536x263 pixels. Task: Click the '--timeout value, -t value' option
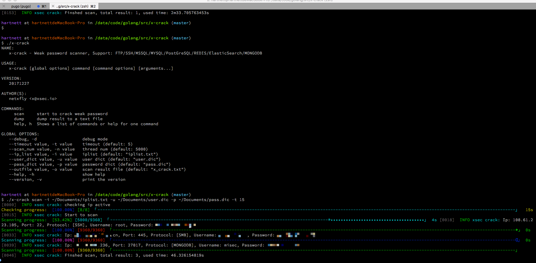click(x=41, y=144)
